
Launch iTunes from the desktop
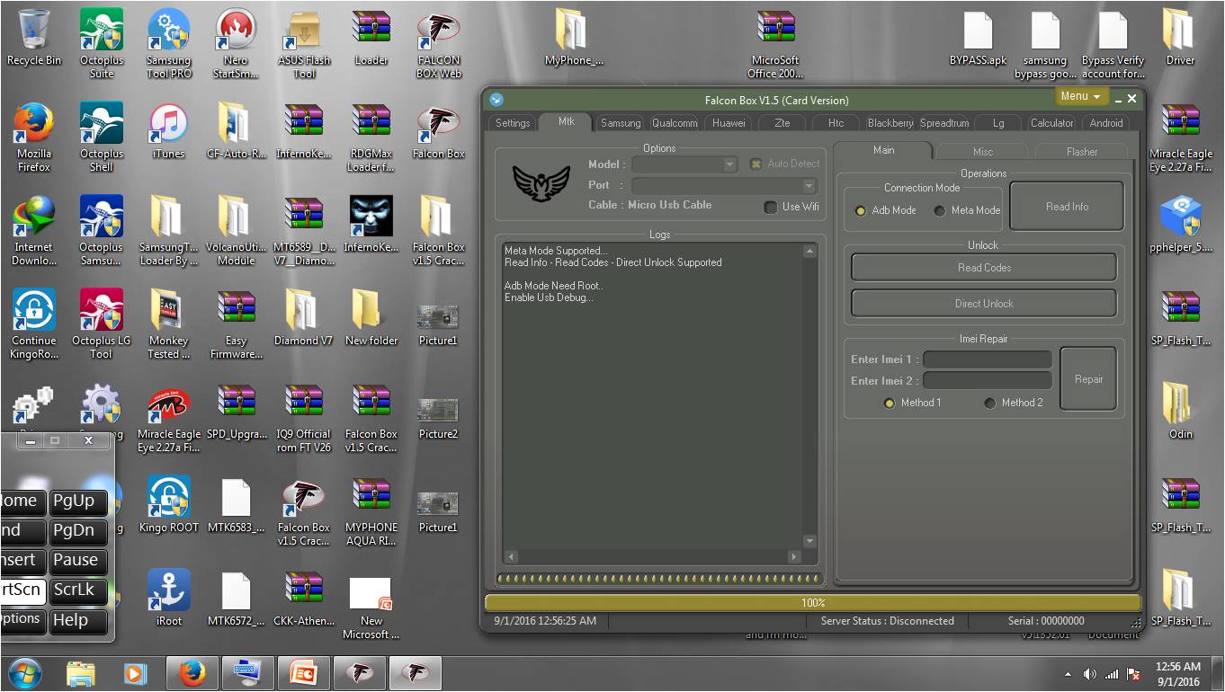[x=168, y=130]
